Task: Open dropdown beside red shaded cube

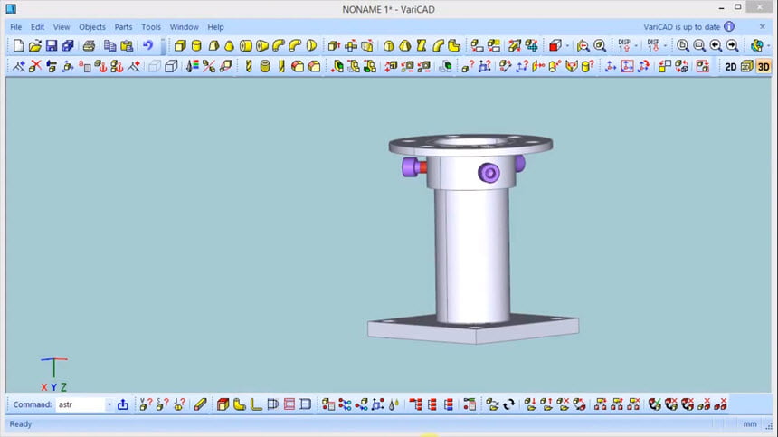Action: tap(567, 45)
